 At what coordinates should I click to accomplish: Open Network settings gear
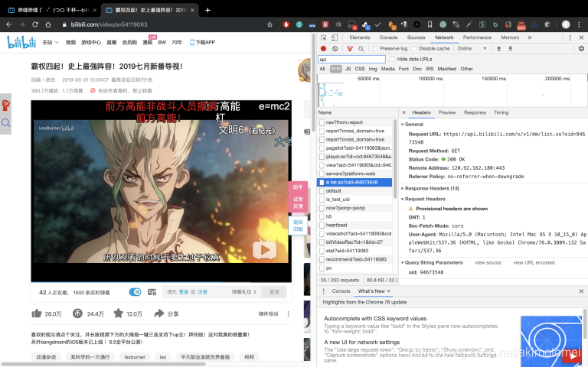coord(581,49)
